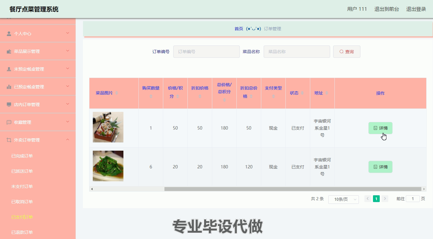The image size is (433, 239).
Task: Expand 已预定餐桌管理 menu chevron
Action: (68, 86)
